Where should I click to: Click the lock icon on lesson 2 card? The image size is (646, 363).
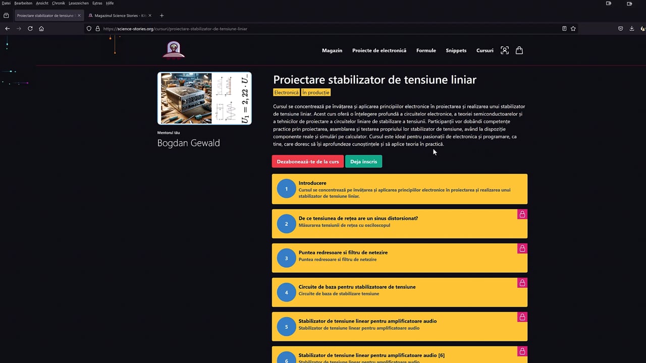(522, 214)
